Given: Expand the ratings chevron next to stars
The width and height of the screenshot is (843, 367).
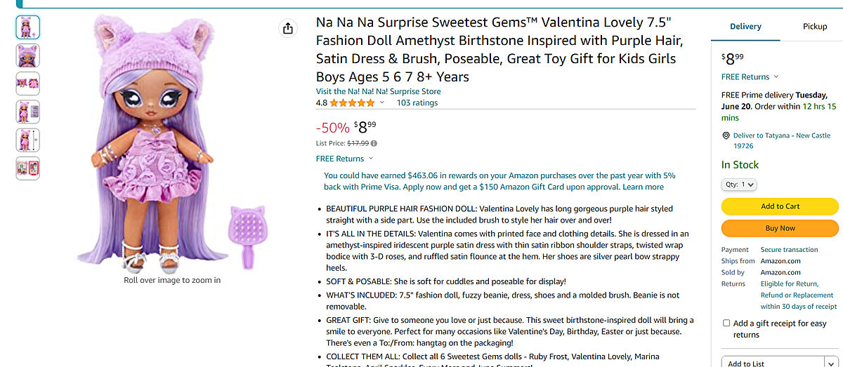Looking at the screenshot, I should point(382,102).
